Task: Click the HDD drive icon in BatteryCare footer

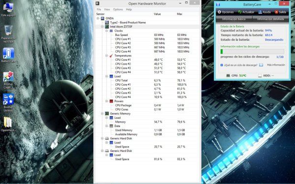Action: [260, 76]
